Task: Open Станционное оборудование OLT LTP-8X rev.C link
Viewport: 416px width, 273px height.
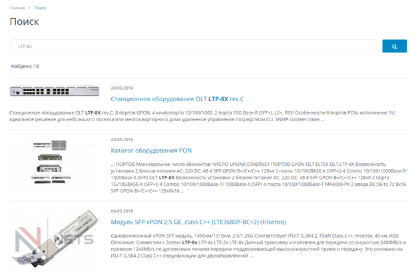Action: (x=177, y=99)
